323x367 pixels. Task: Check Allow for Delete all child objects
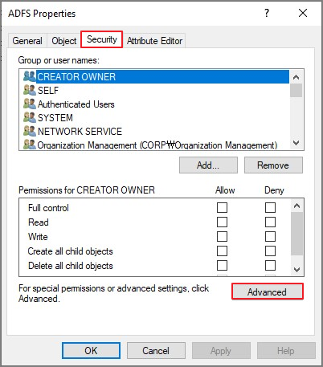click(x=222, y=266)
